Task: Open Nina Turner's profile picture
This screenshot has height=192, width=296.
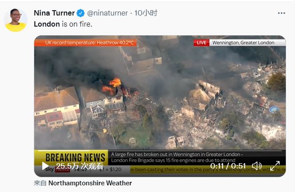Action: pos(16,20)
